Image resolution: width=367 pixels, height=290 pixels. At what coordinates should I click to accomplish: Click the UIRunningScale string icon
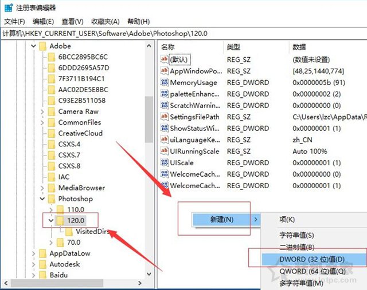(x=165, y=151)
